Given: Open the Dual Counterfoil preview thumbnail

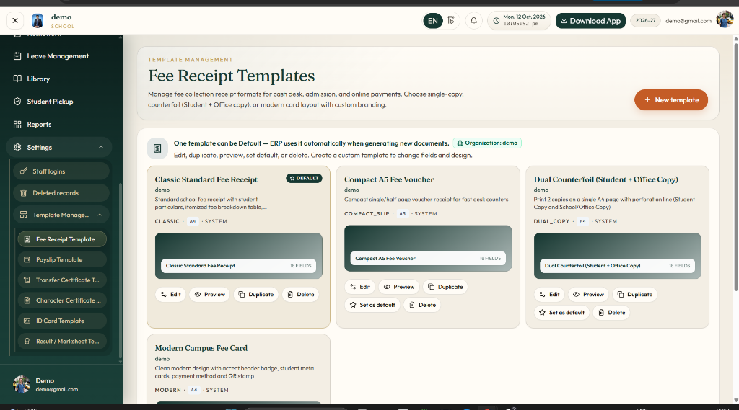Looking at the screenshot, I should click(618, 256).
